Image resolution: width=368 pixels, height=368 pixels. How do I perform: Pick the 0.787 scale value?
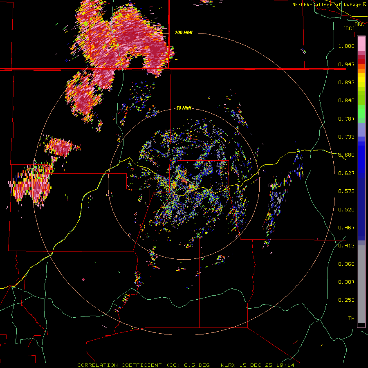pyautogui.click(x=346, y=119)
